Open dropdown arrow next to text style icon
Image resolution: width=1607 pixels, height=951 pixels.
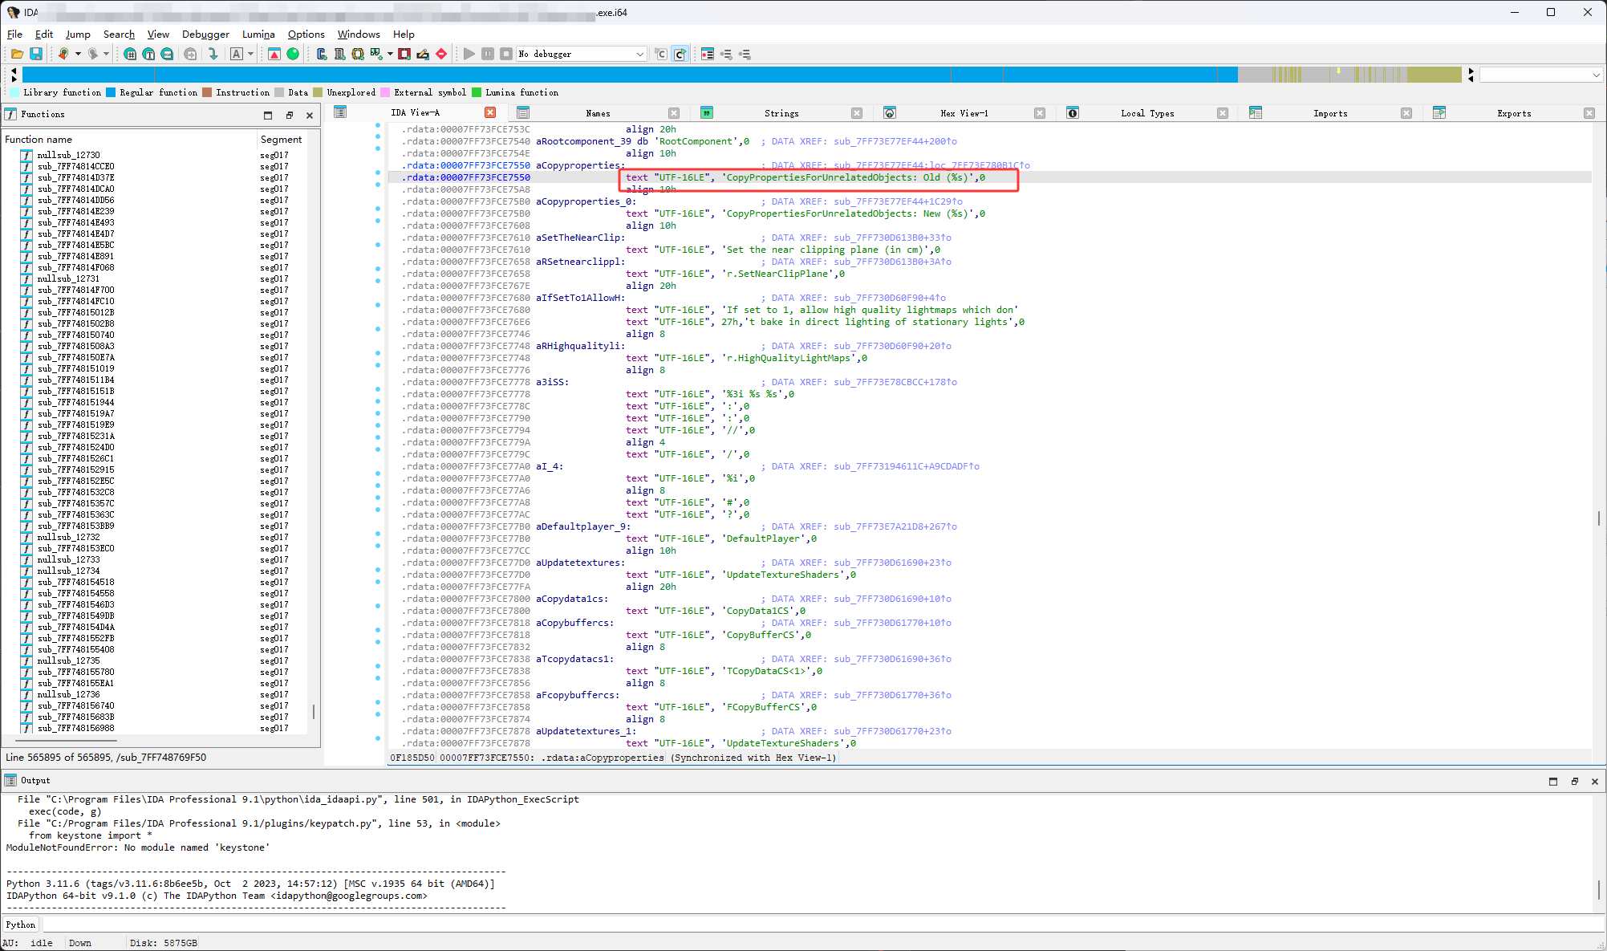[x=250, y=54]
